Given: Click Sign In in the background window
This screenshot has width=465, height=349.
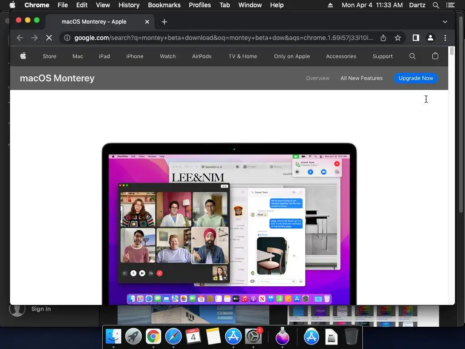Looking at the screenshot, I should [x=41, y=309].
